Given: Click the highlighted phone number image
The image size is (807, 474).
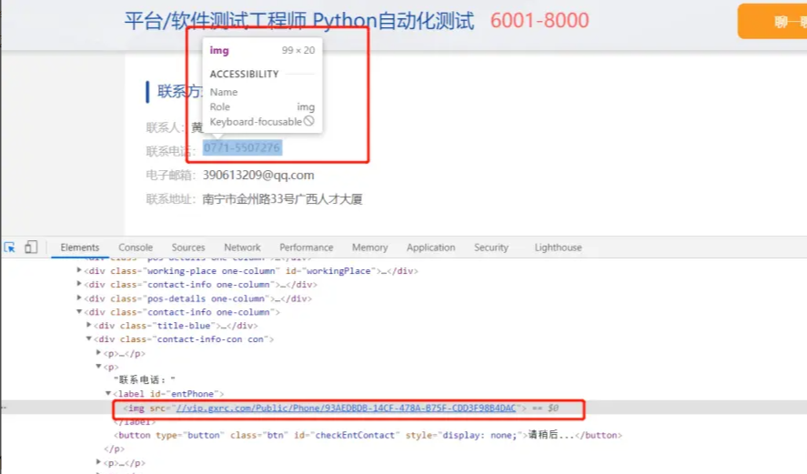Looking at the screenshot, I should (x=242, y=147).
